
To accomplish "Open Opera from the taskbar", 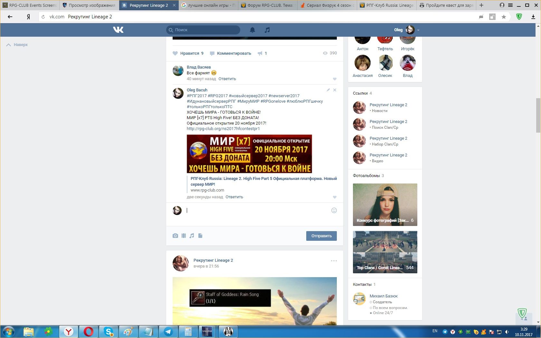I will [88, 332].
